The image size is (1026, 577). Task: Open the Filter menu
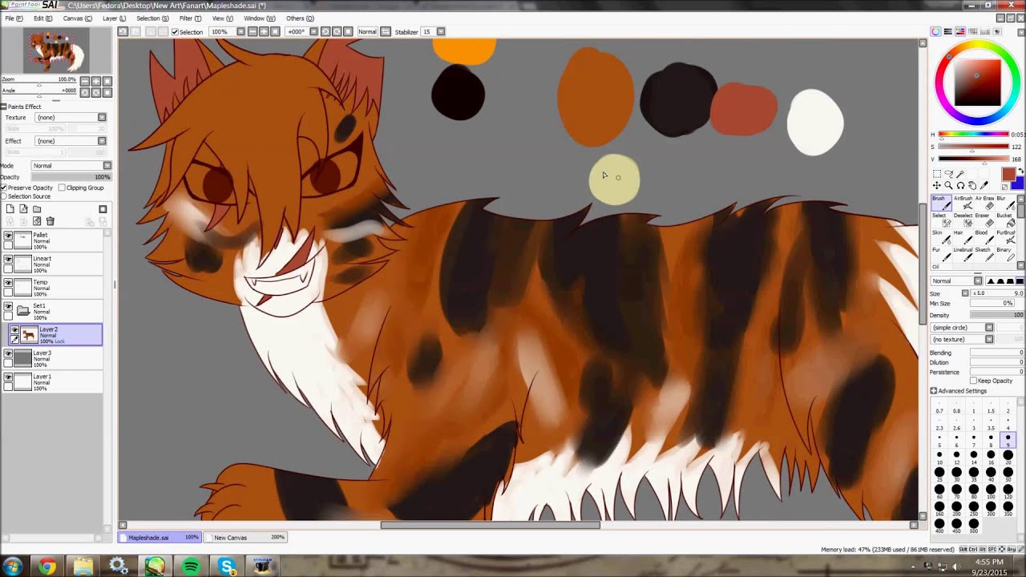[191, 18]
